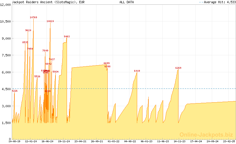The width and height of the screenshot is (236, 144).
Task: Click the peak value label 9620
Action: pos(28,30)
